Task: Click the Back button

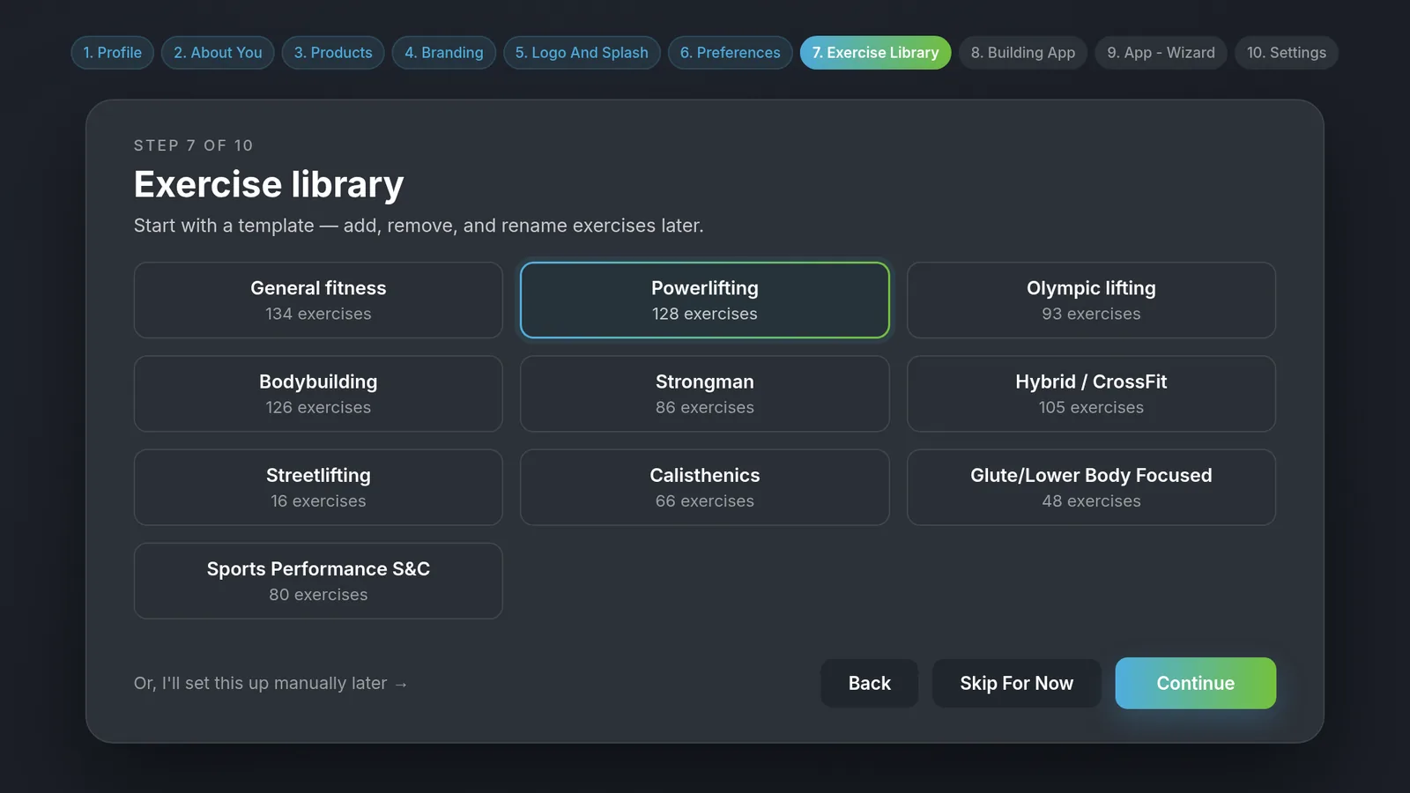Action: pos(870,684)
